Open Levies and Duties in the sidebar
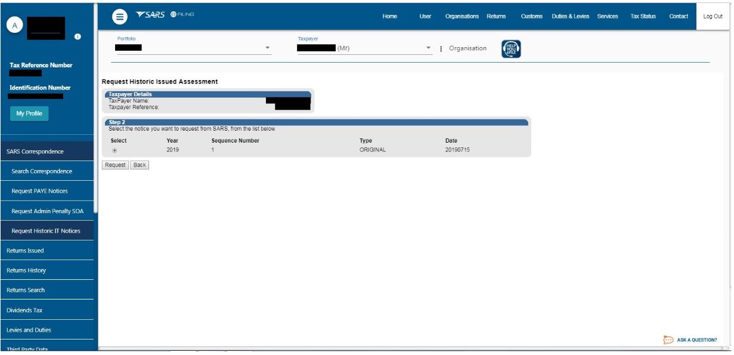Screen dimensions: 734x355 click(x=47, y=330)
